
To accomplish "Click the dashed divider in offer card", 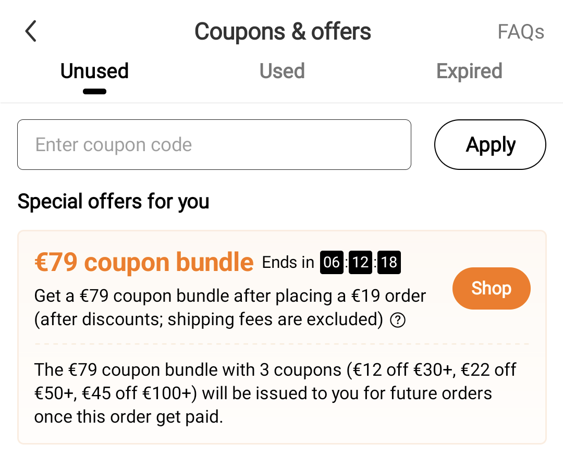I will (281, 344).
